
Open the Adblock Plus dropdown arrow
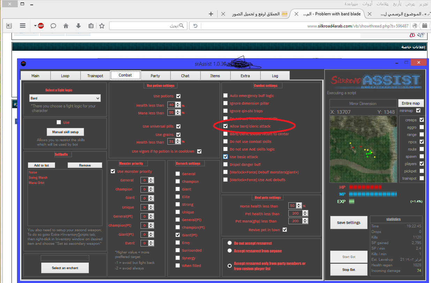coord(35,26)
